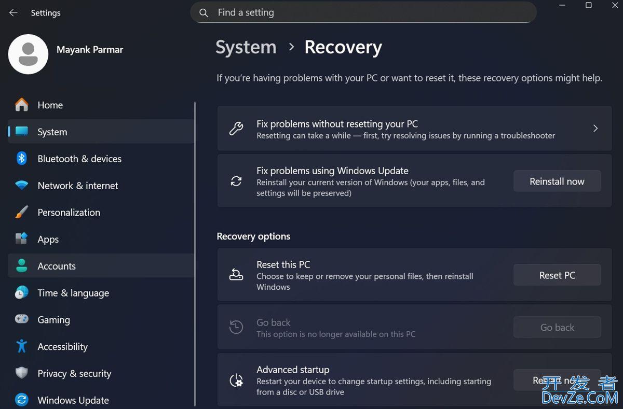This screenshot has width=623, height=409.
Task: Maximize the Settings window
Action: (x=589, y=5)
